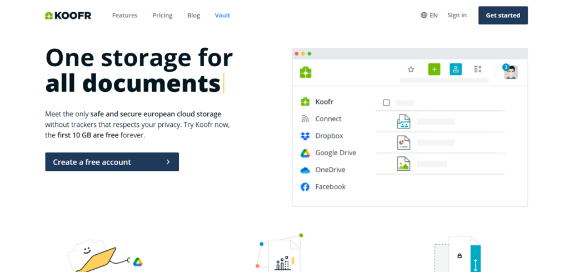Click the 'One storage for all documents' heading
Viewport: 569px width, 272px height.
pyautogui.click(x=139, y=71)
